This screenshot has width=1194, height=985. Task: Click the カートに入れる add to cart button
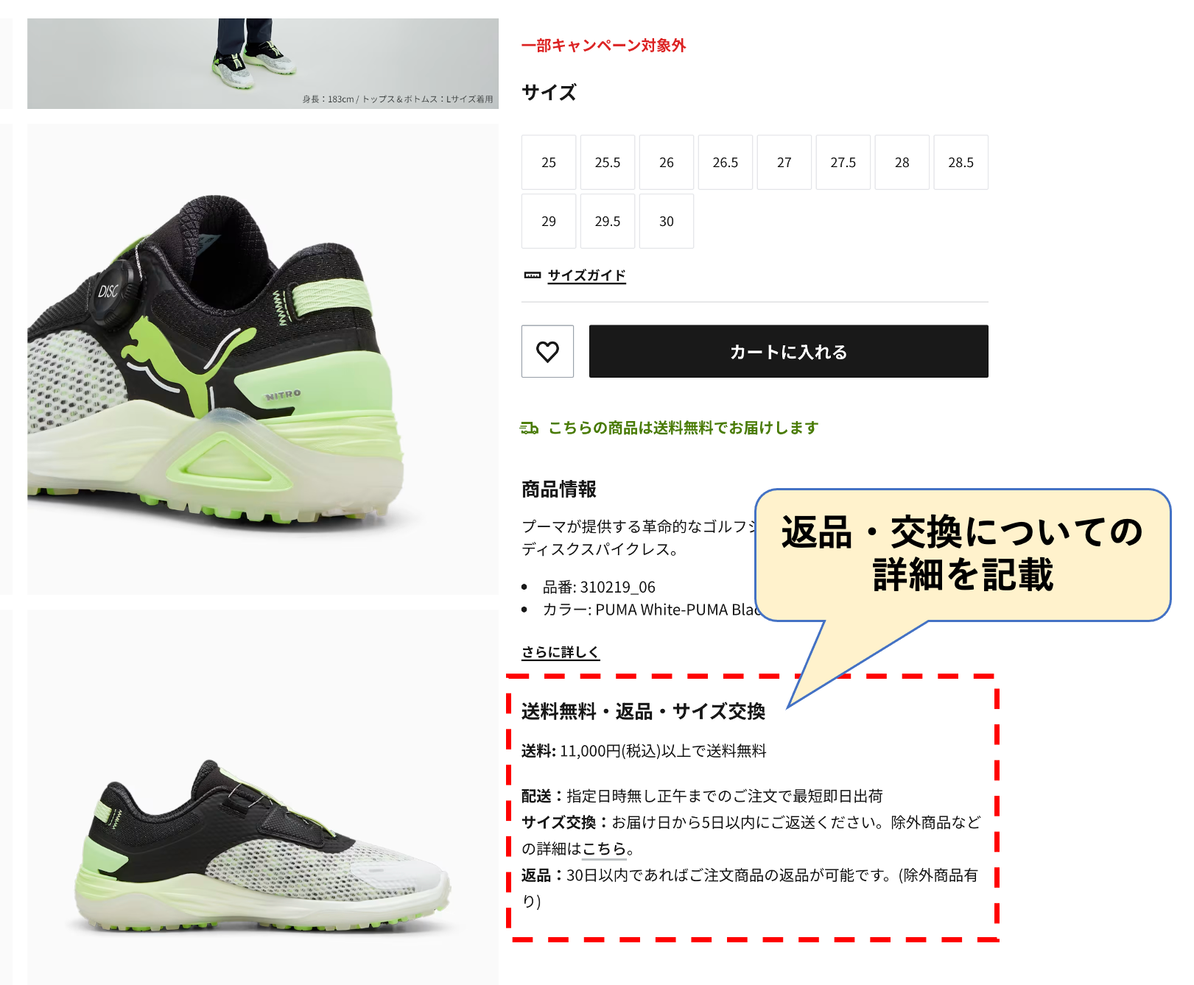point(789,351)
